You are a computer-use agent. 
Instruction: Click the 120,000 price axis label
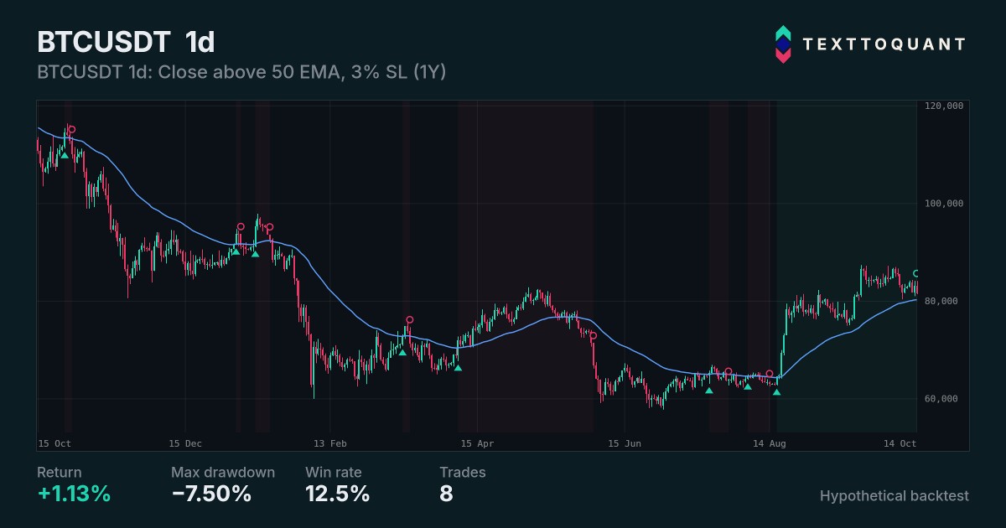(x=943, y=106)
